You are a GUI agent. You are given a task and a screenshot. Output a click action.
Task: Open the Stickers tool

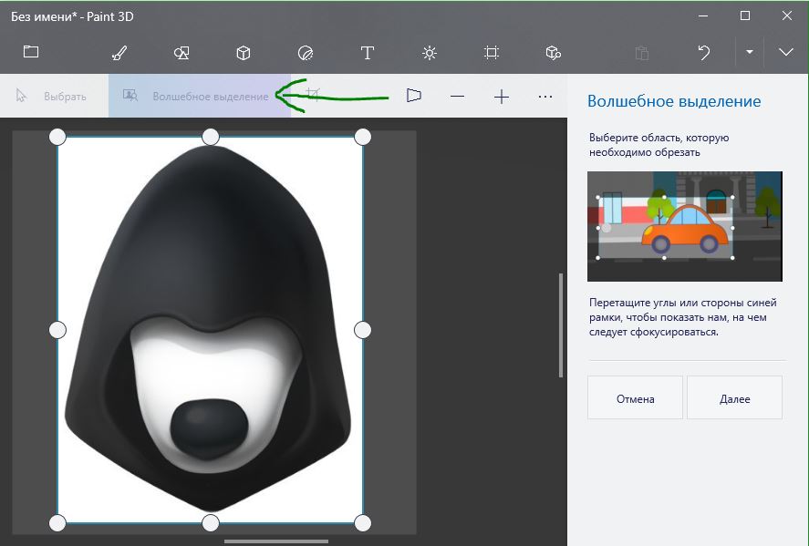(x=306, y=53)
